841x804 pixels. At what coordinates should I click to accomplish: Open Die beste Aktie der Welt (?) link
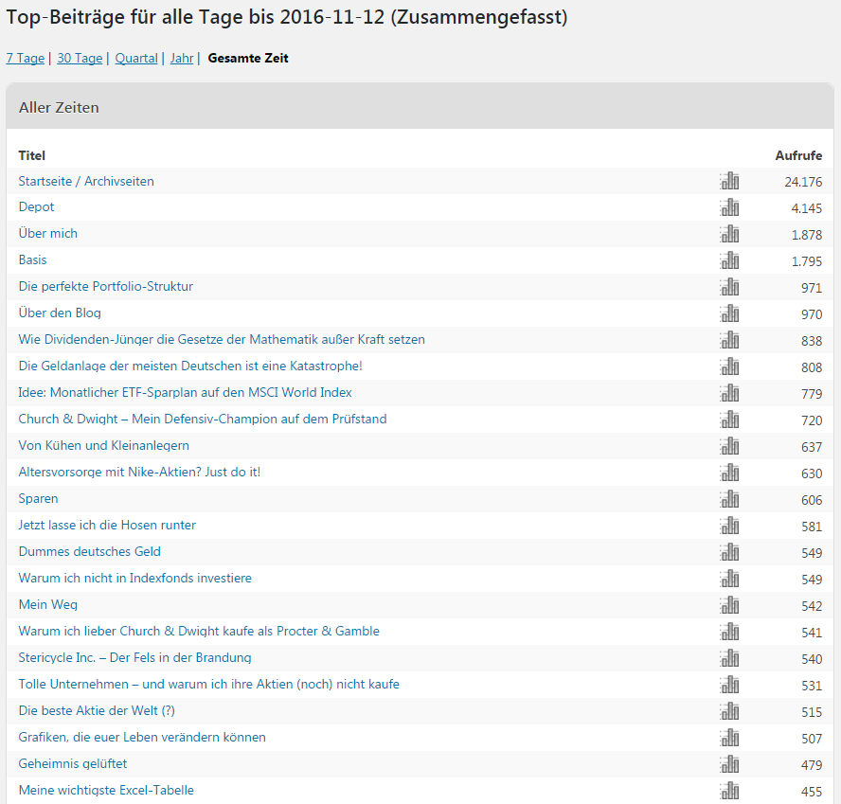coord(97,711)
